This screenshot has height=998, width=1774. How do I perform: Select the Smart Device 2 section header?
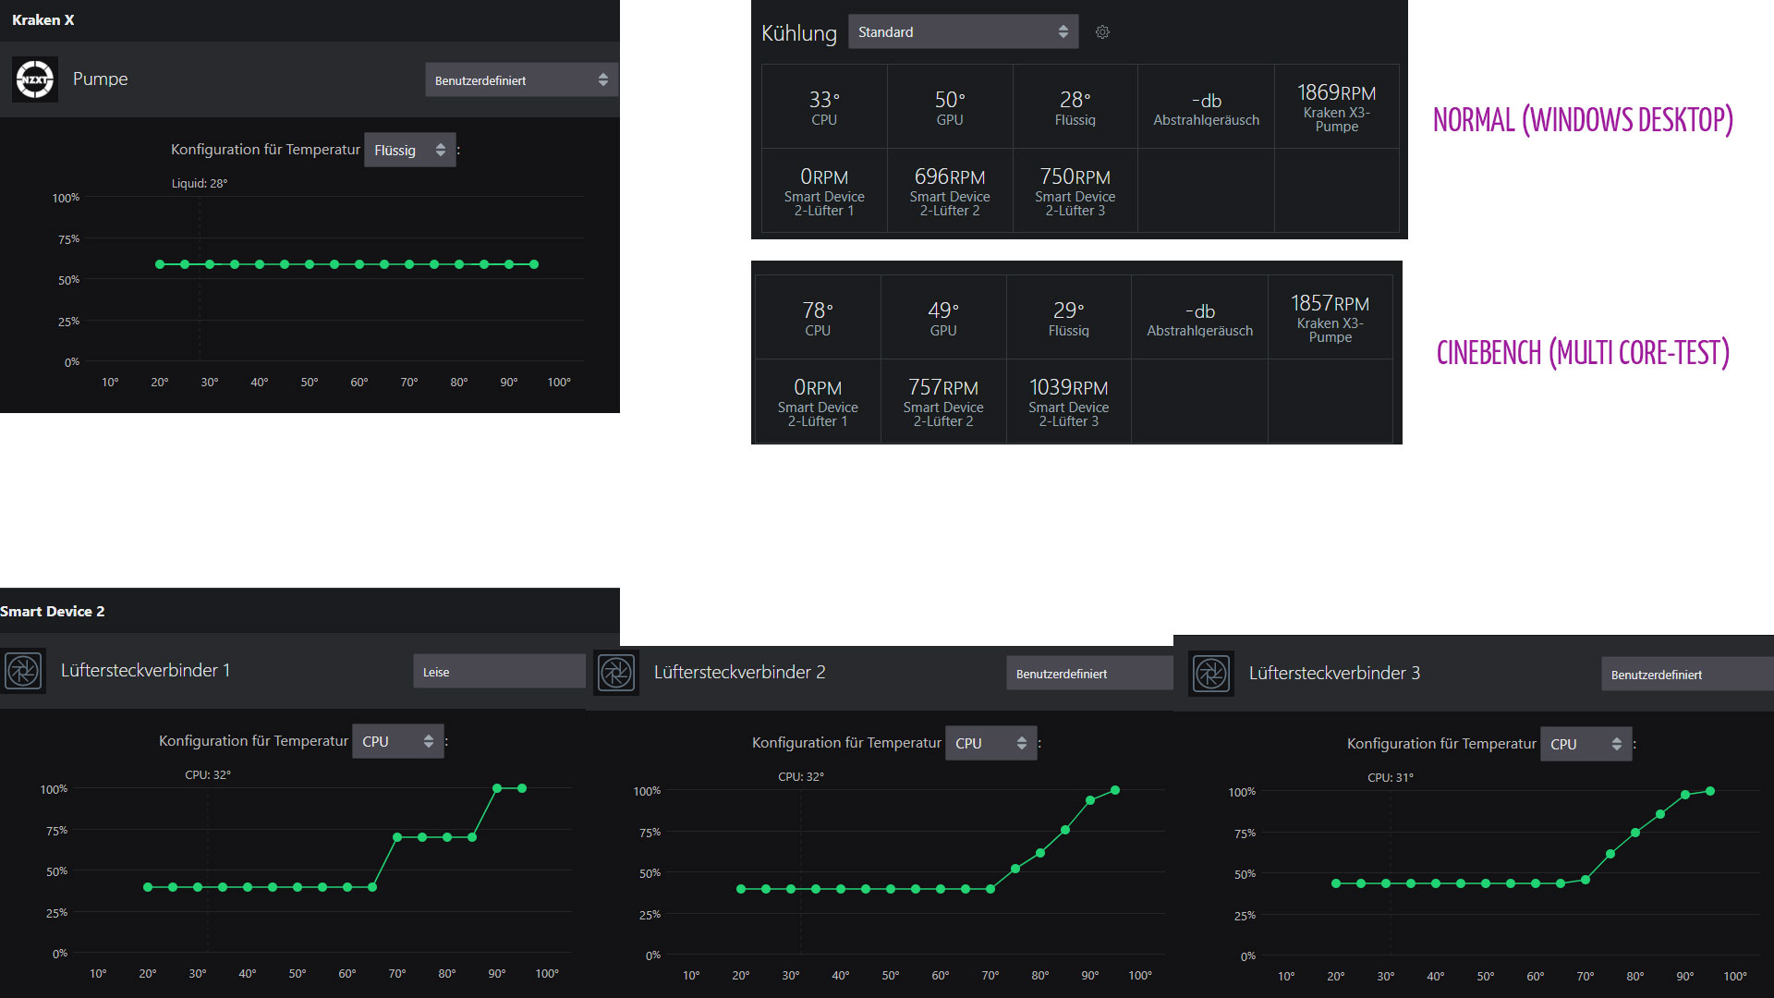pos(53,611)
